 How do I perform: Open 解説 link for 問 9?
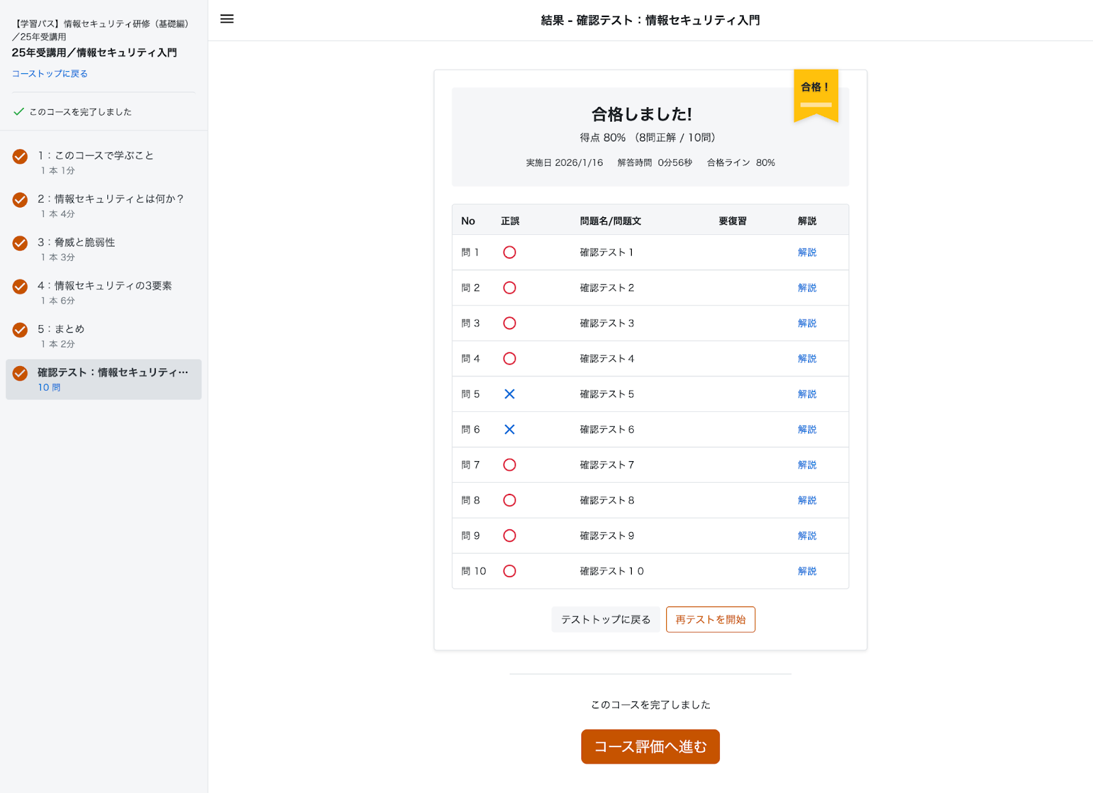click(x=807, y=536)
